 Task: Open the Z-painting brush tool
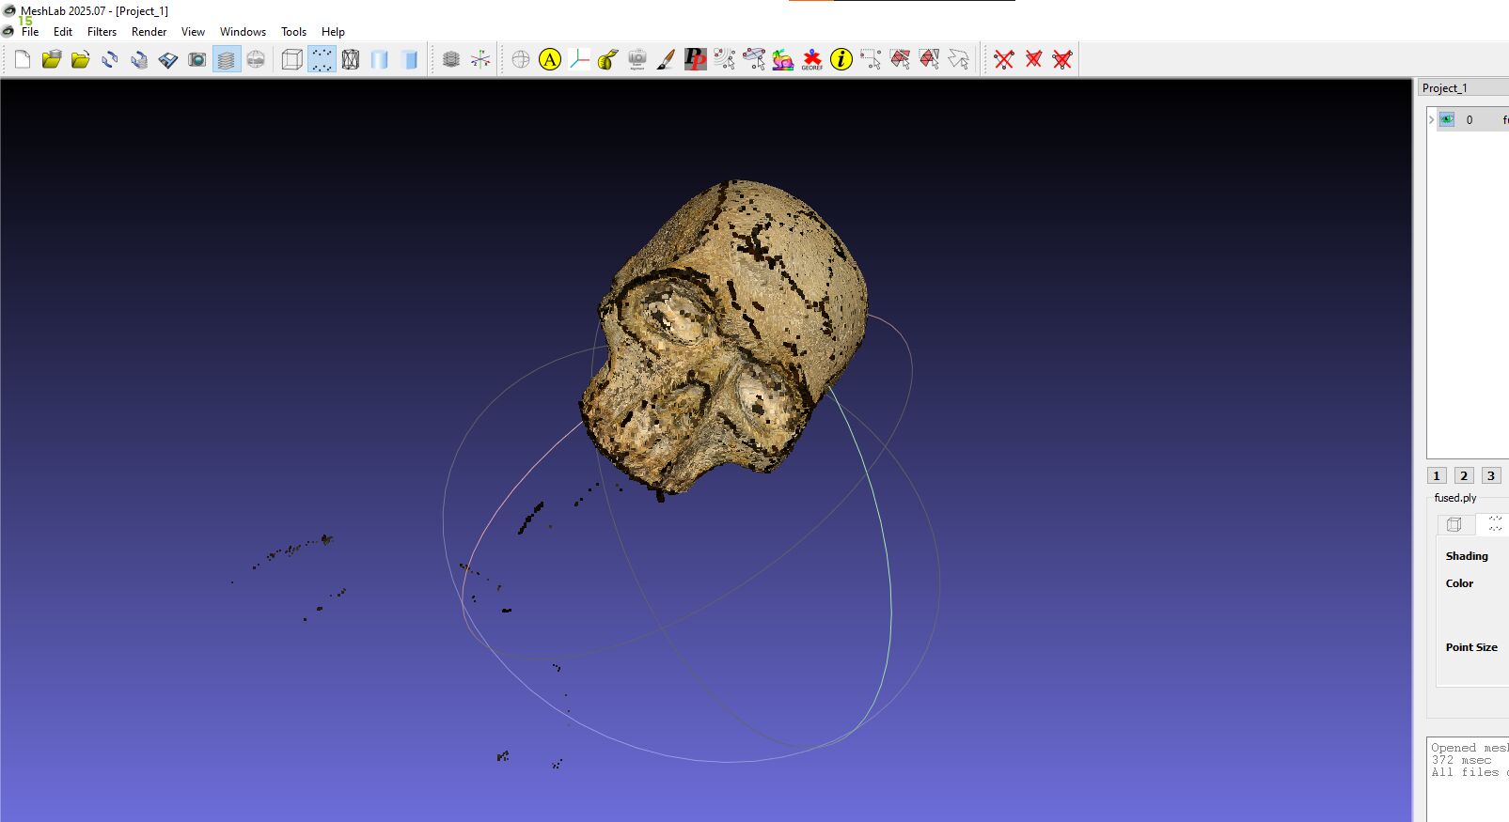pyautogui.click(x=666, y=60)
